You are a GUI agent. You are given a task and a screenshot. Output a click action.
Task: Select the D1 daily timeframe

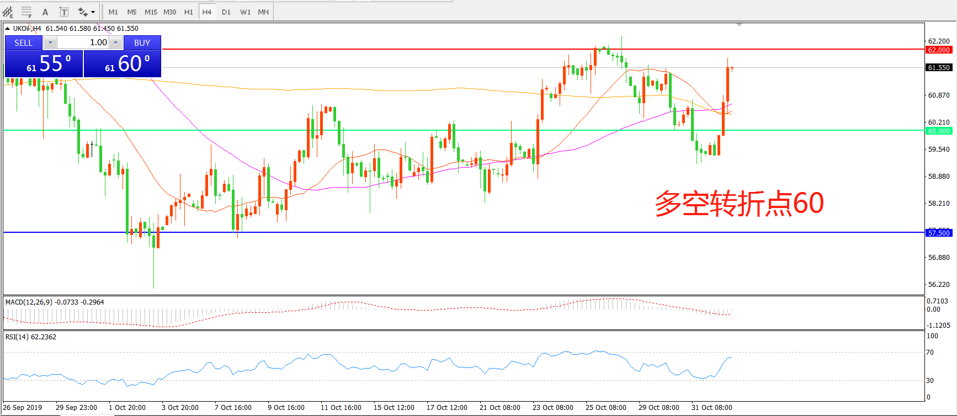[x=226, y=12]
